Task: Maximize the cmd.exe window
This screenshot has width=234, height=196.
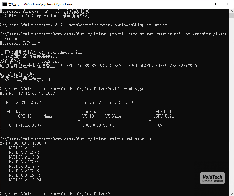Action: [x=214, y=4]
